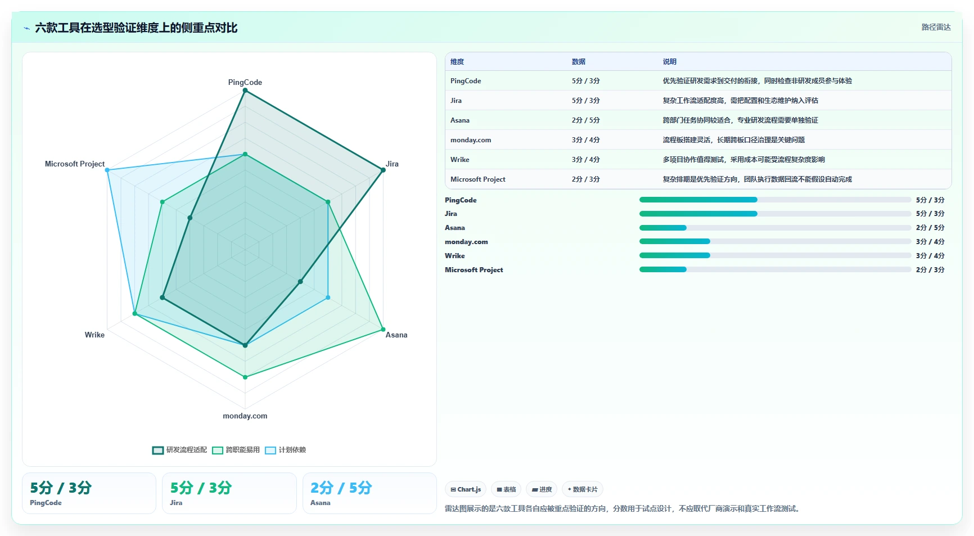The image size is (974, 536).
Task: Open the PingCode 5分 / 3分 data card
Action: (89, 493)
